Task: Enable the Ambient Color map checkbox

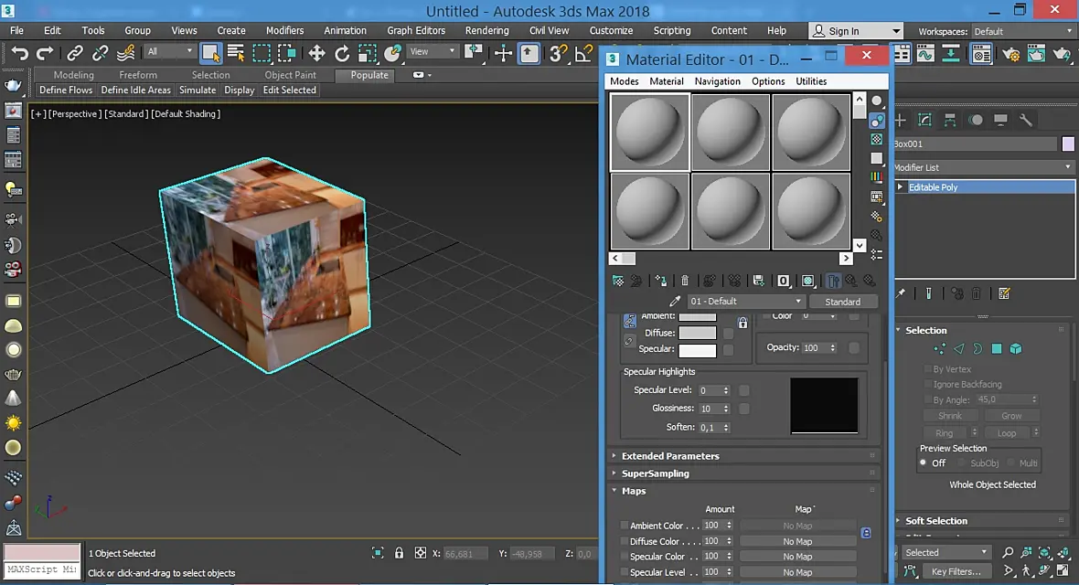Action: [625, 526]
